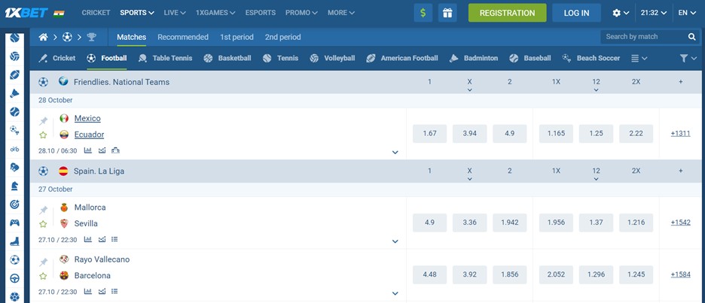Screen dimensions: 705x303
Task: Open the Esports menu item
Action: coord(261,13)
